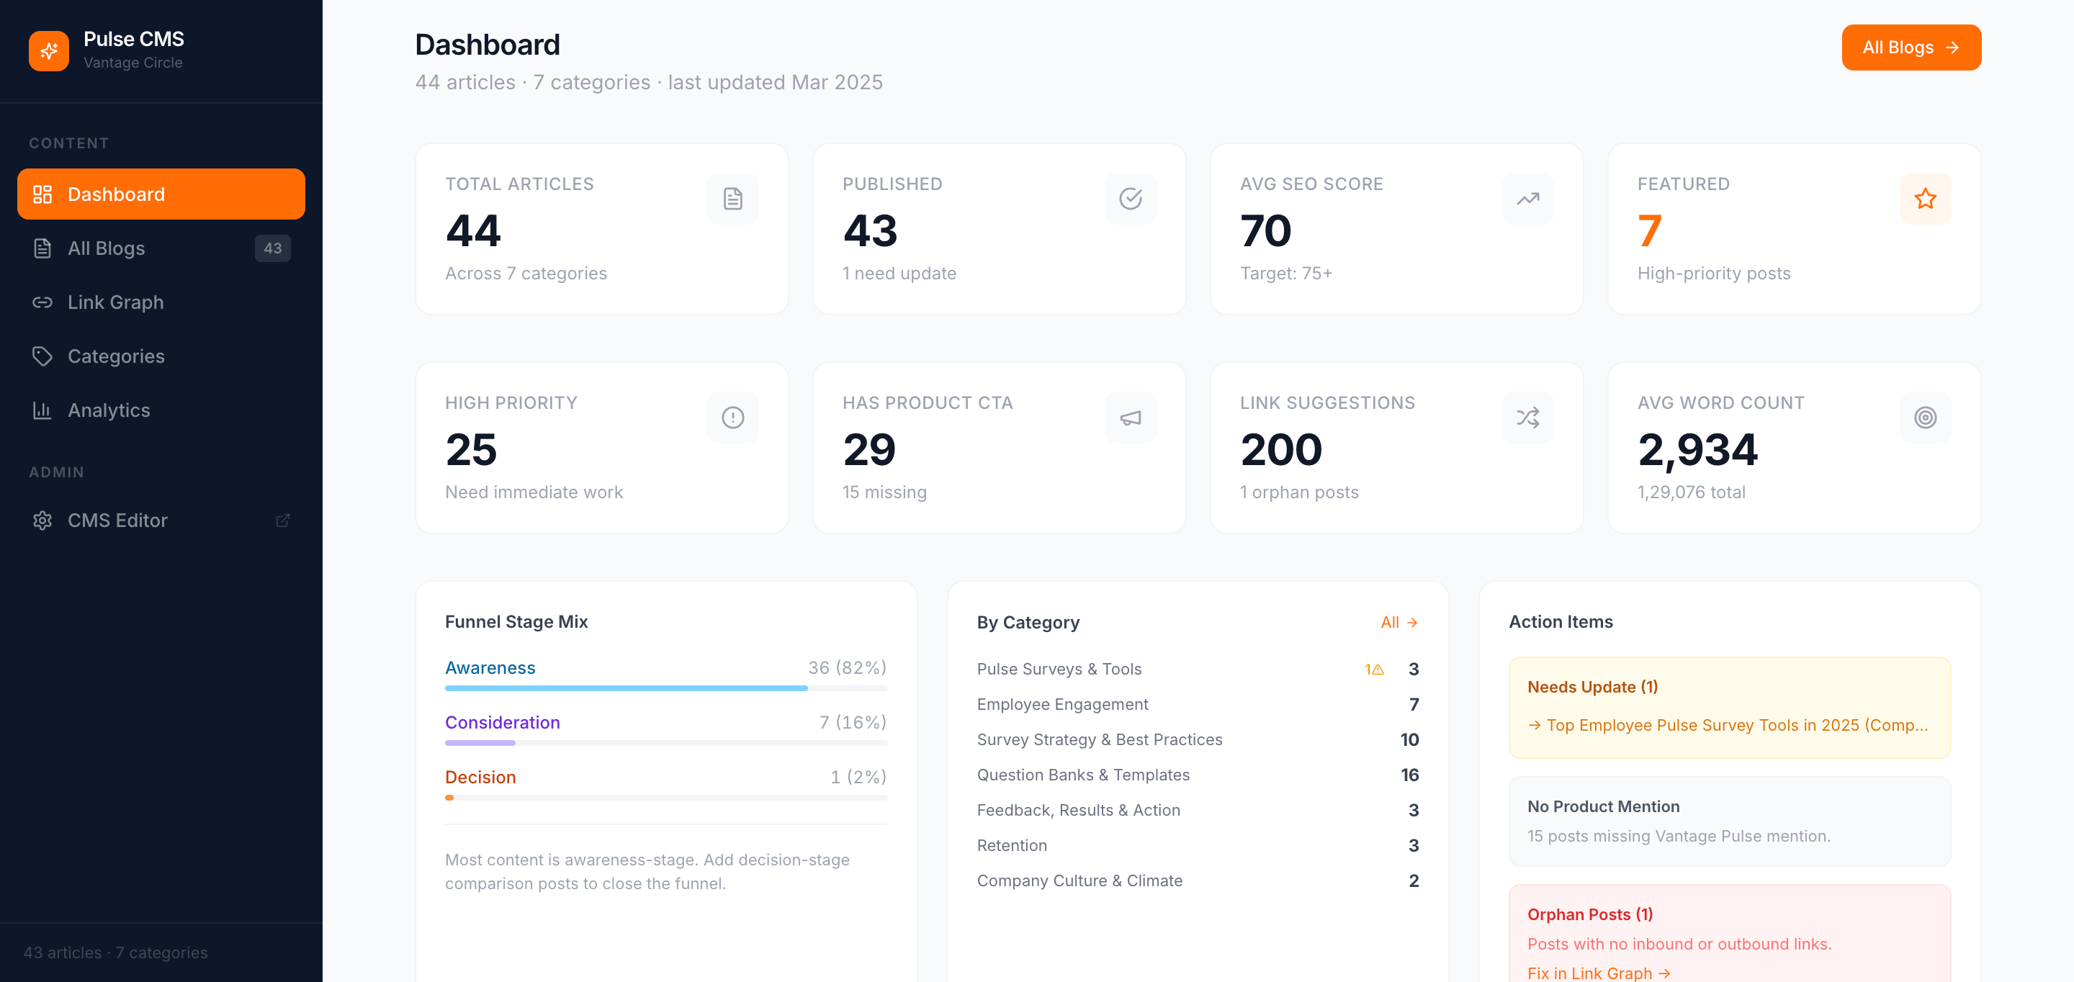Viewport: 2074px width, 982px height.
Task: Click the High Priority value 25
Action: (471, 450)
